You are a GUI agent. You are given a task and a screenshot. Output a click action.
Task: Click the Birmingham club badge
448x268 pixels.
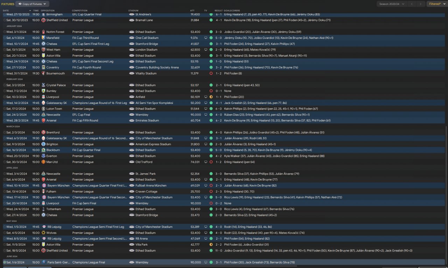coord(43,14)
